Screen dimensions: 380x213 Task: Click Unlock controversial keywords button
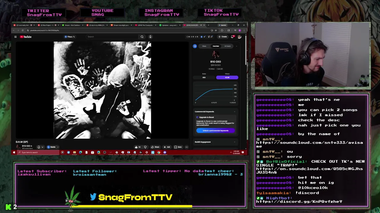click(216, 130)
